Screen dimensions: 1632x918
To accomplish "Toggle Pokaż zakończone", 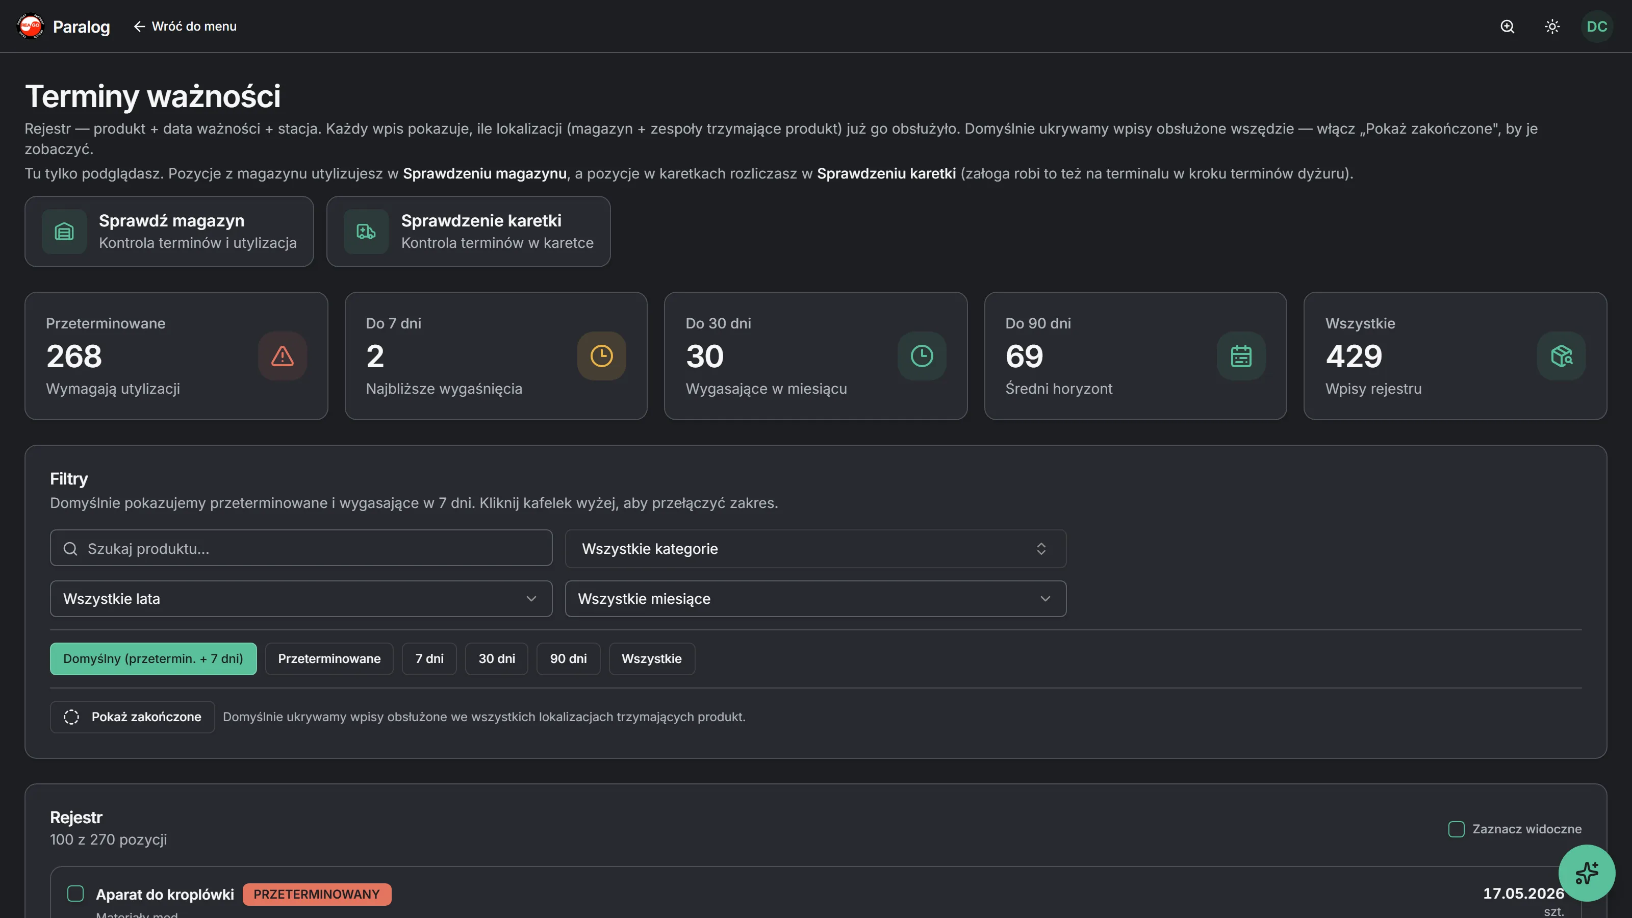I will pos(133,717).
